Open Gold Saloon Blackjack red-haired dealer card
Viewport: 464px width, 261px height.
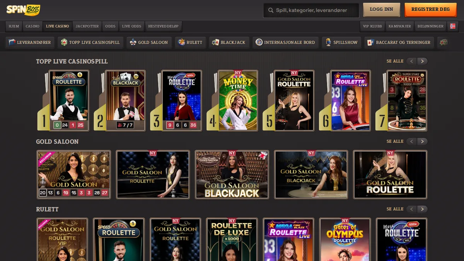pos(311,175)
